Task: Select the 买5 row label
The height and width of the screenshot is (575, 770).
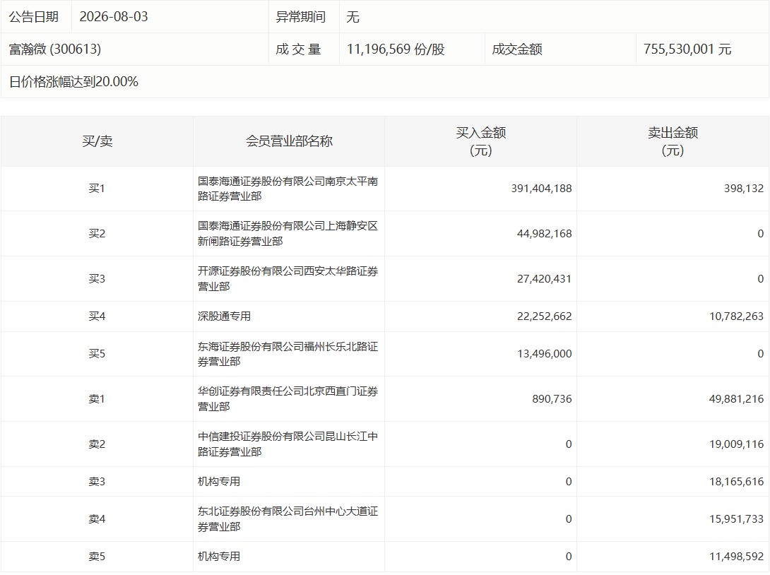Action: click(x=97, y=354)
